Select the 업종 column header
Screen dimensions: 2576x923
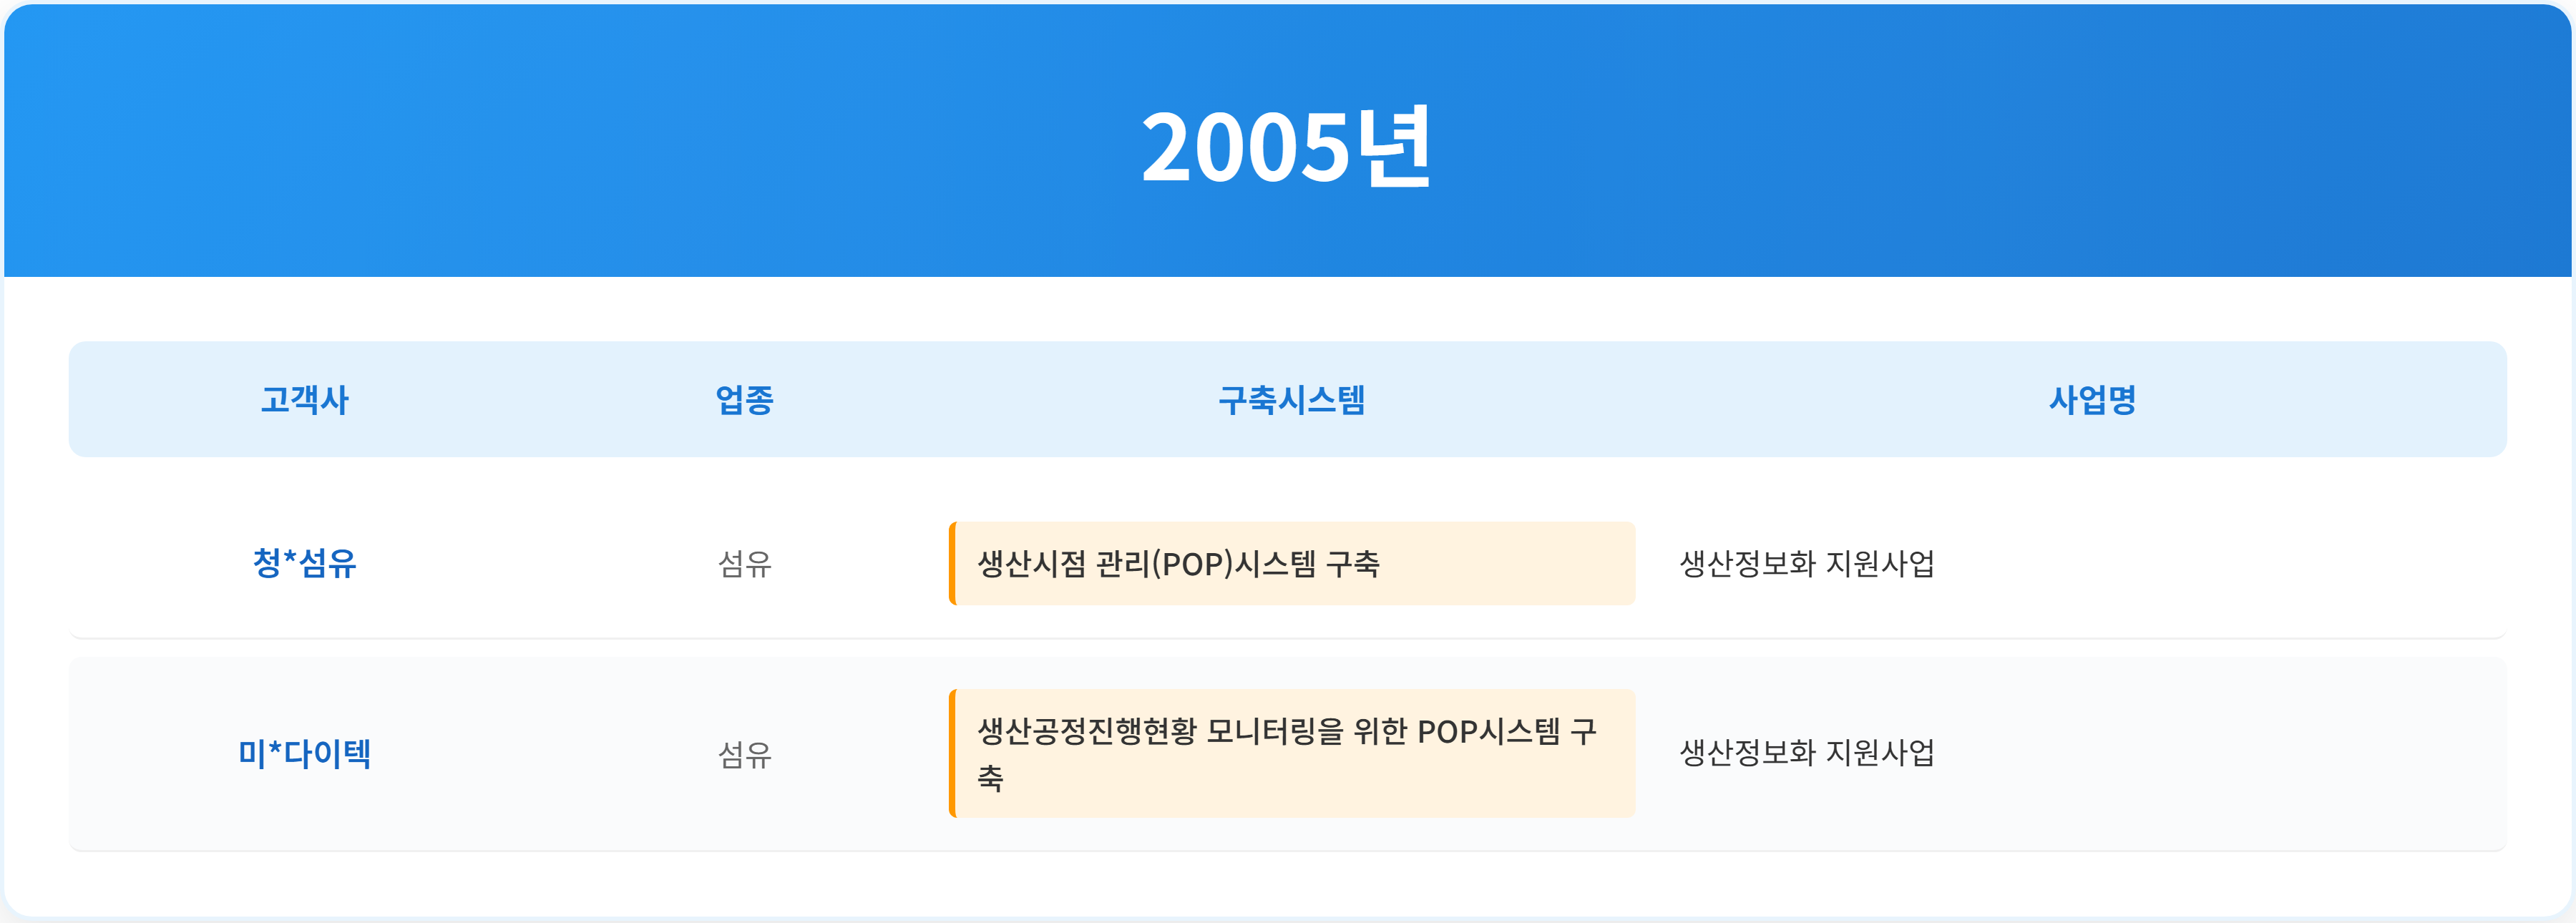(744, 400)
